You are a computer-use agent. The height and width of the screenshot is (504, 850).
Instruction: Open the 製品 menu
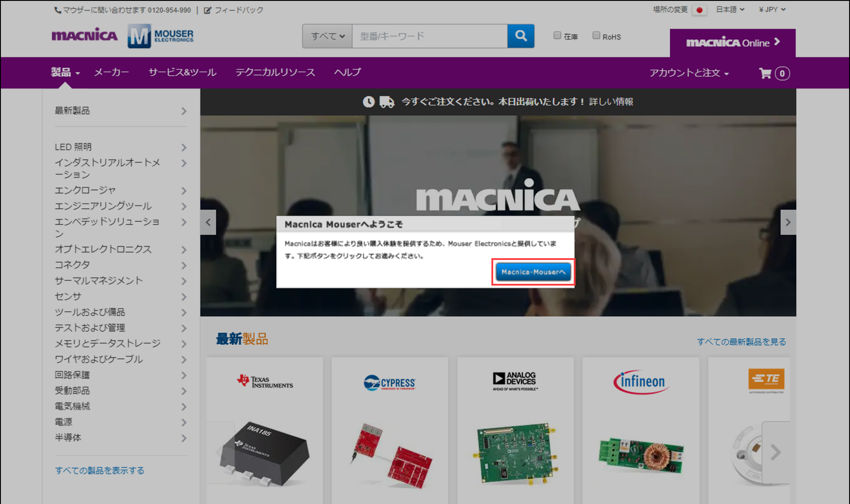[x=65, y=73]
